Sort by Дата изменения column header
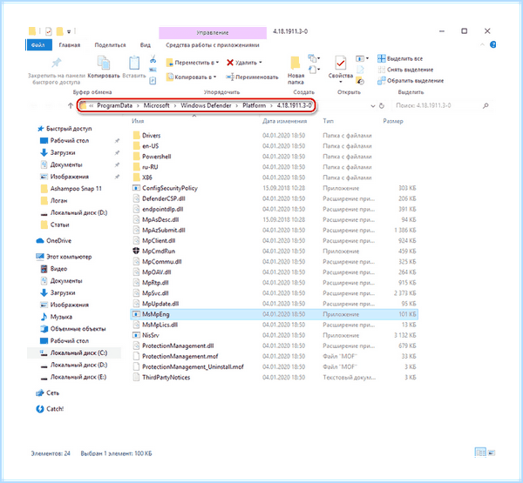This screenshot has height=483, width=523. (284, 121)
